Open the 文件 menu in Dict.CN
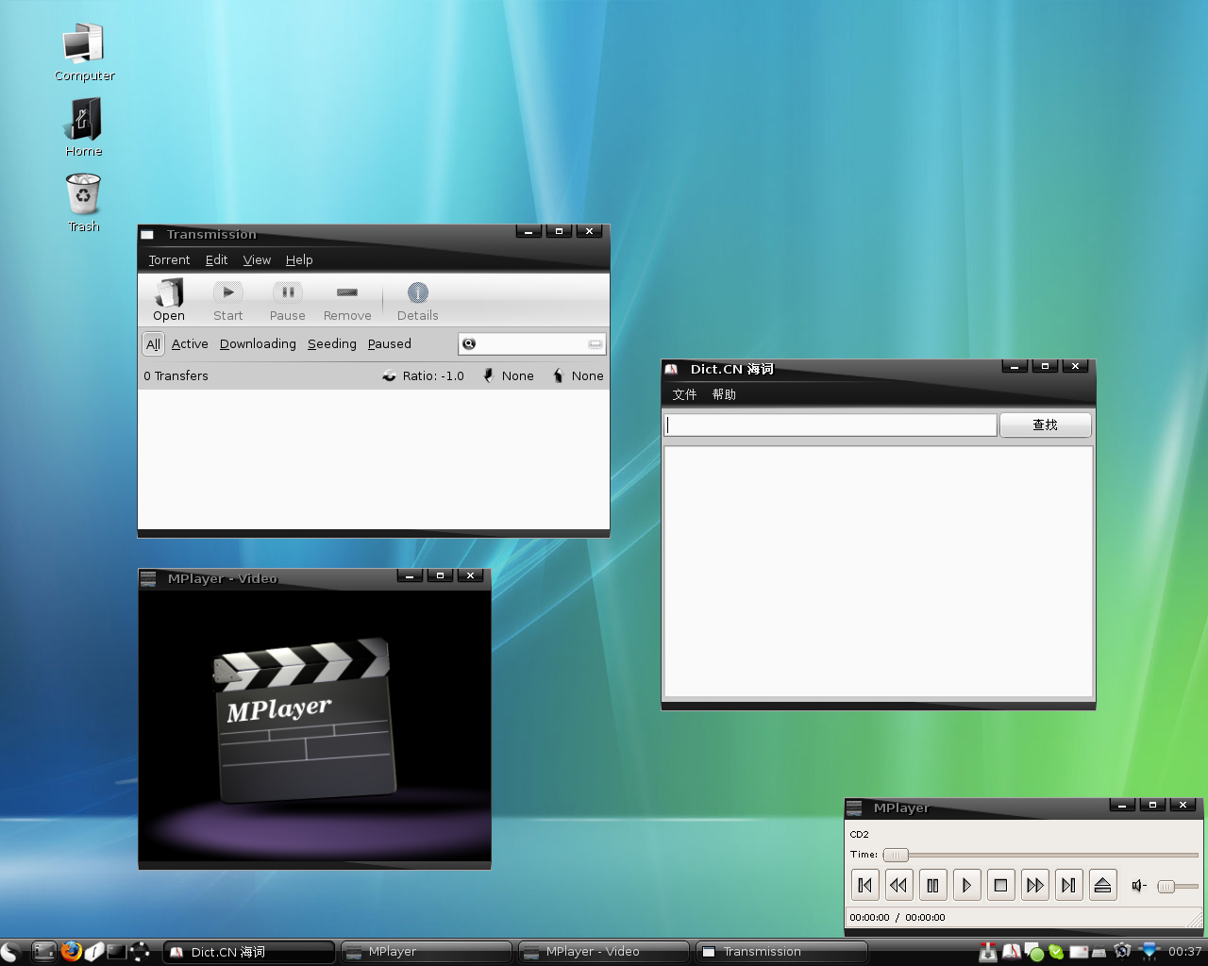 click(x=684, y=394)
